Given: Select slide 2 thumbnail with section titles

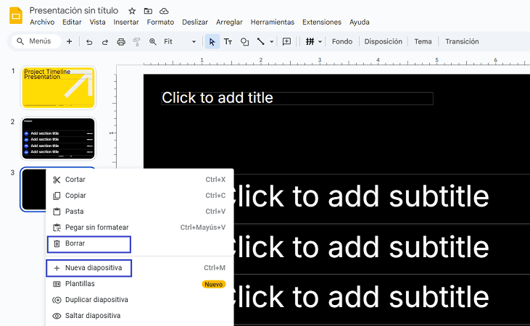Looking at the screenshot, I should click(59, 138).
